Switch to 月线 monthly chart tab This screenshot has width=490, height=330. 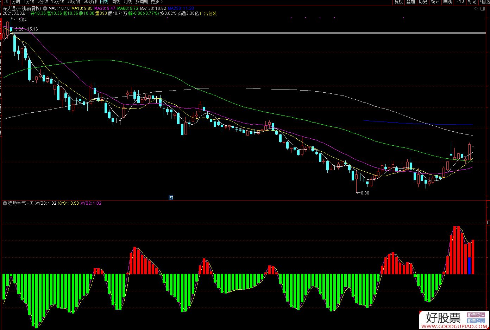pyautogui.click(x=128, y=2)
